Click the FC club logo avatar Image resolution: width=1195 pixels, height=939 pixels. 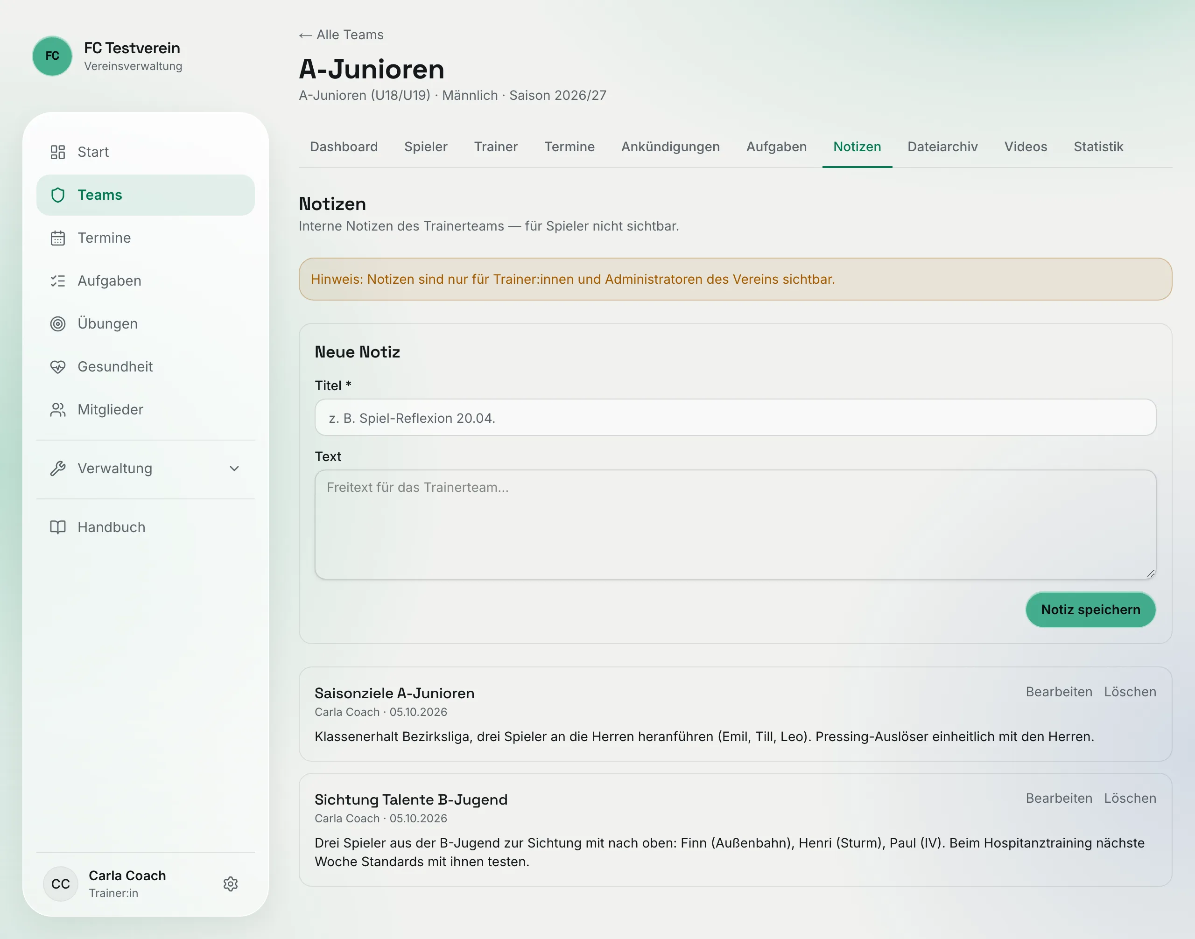click(x=52, y=56)
